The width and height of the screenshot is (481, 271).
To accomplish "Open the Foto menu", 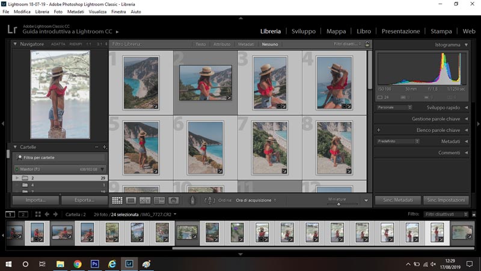I will pos(58,11).
